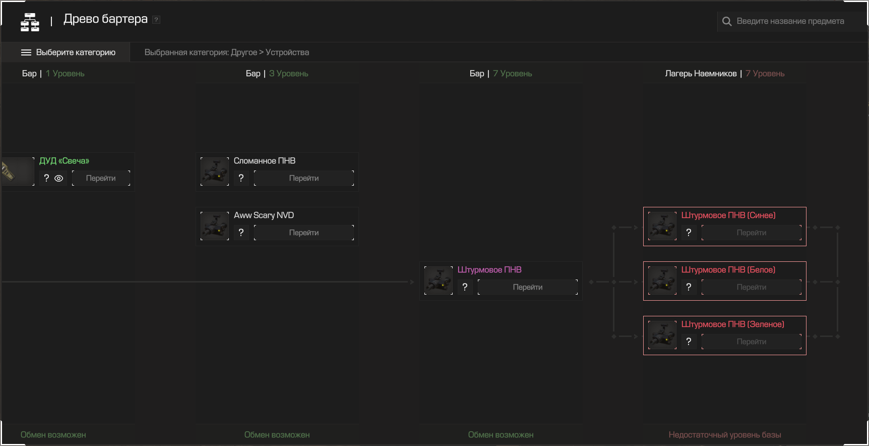Click Обмен возможен under Бар 3 Уровень

coord(277,435)
